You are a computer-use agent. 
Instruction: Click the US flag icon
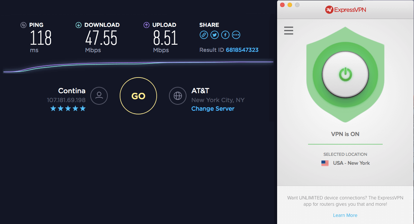point(325,163)
